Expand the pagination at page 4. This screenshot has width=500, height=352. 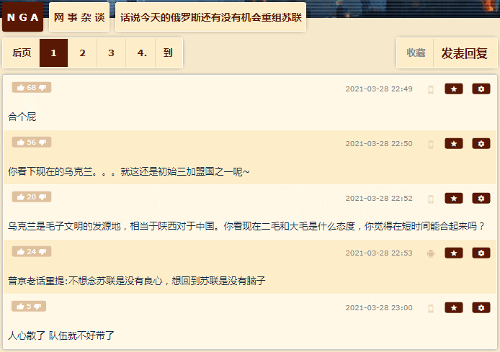tap(140, 53)
